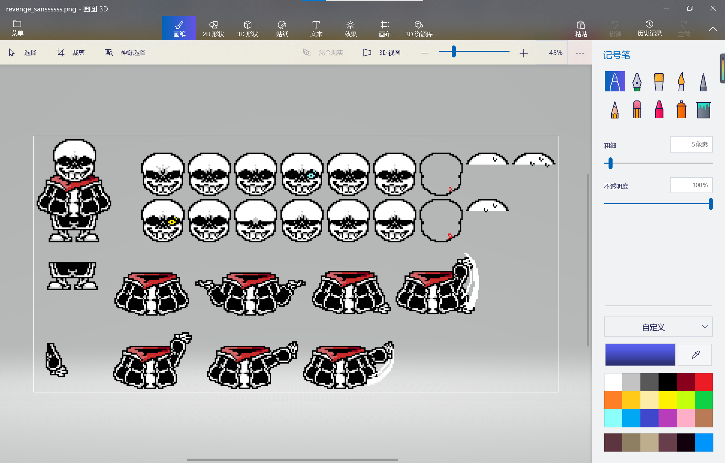Viewport: 725px width, 463px height.
Task: Click the 45% zoom percentage field
Action: pos(552,53)
